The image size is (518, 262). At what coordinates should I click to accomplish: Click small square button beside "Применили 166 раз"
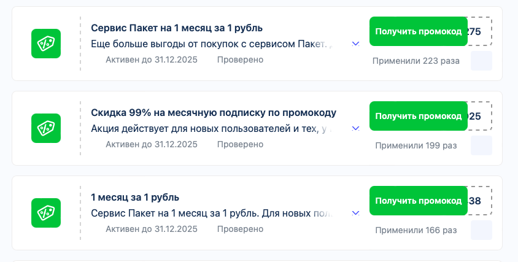481,230
